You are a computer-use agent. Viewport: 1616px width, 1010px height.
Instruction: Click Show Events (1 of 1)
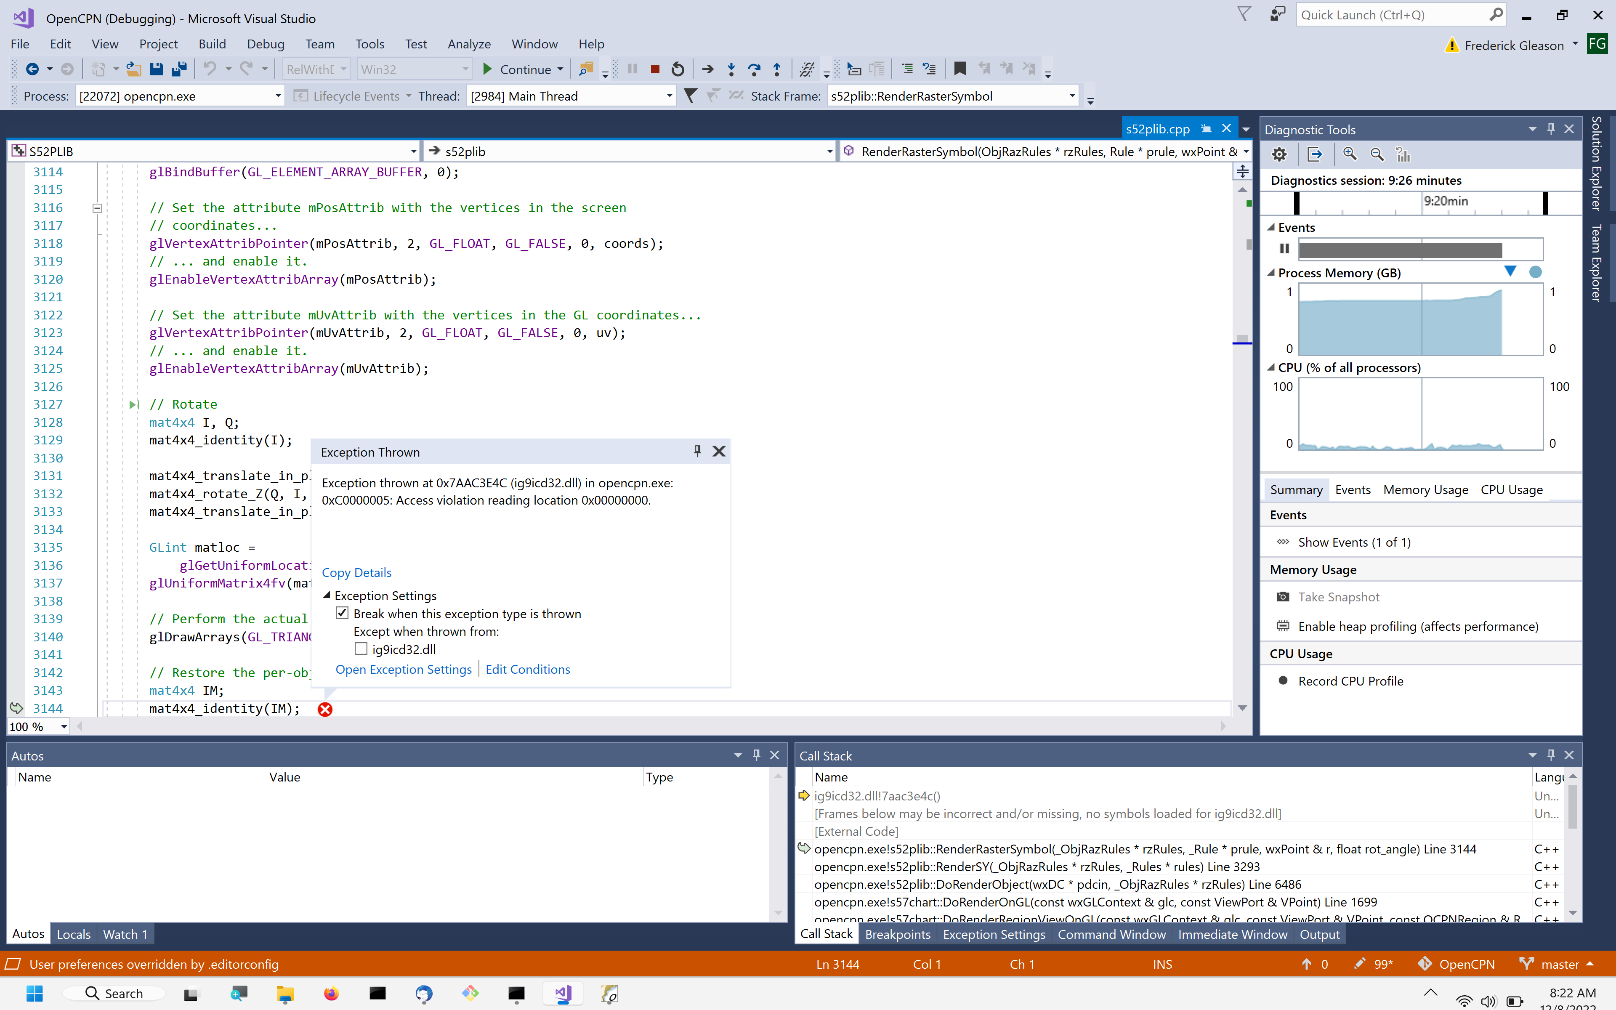(x=1354, y=542)
